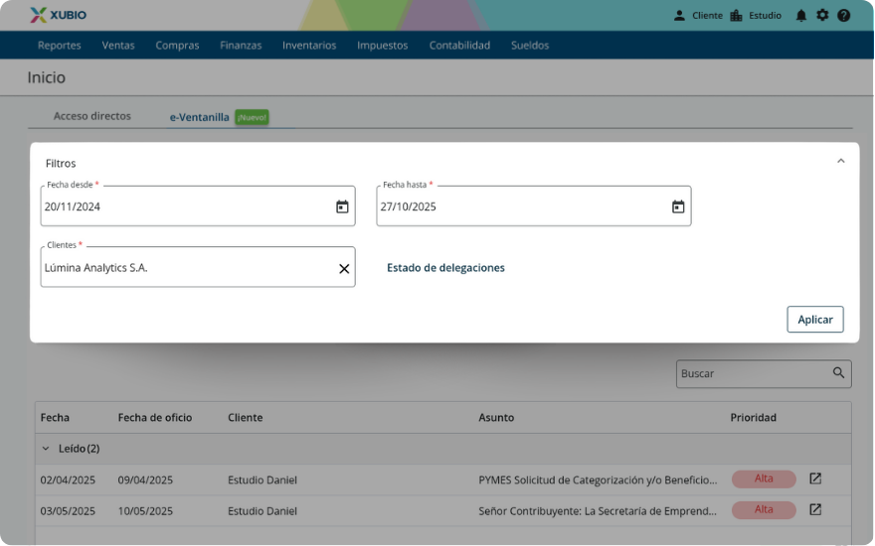Open calendar picker for Fecha desde
875x546 pixels.
point(342,206)
